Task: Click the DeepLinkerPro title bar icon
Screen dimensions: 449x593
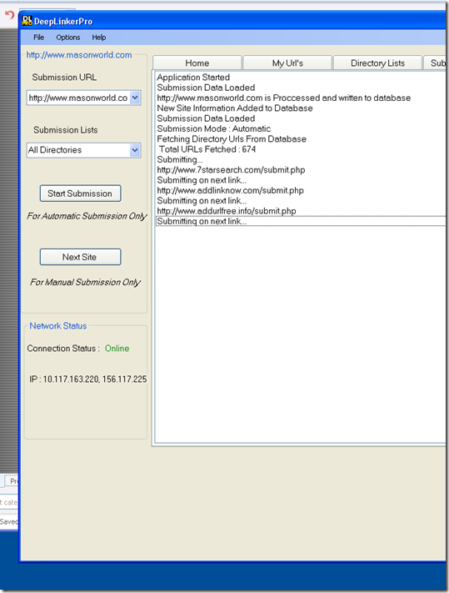Action: (x=27, y=21)
